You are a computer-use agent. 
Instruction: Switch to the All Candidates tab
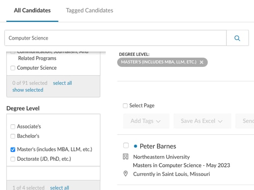32,10
